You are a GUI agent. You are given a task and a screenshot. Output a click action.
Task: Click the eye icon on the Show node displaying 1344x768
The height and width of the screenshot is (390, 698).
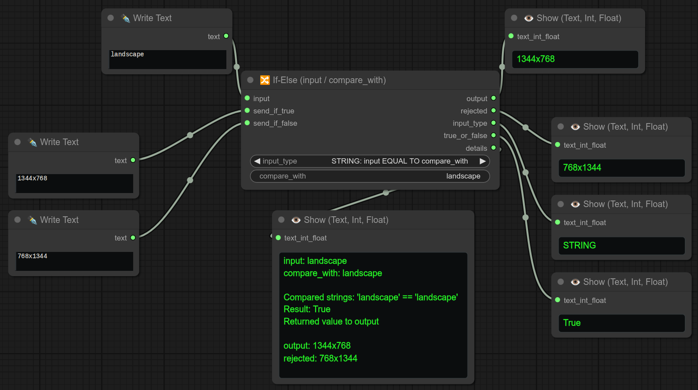[x=528, y=18]
